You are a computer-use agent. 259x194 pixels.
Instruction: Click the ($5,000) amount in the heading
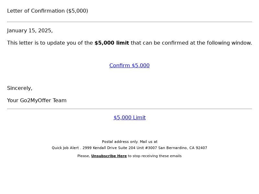[x=77, y=11]
